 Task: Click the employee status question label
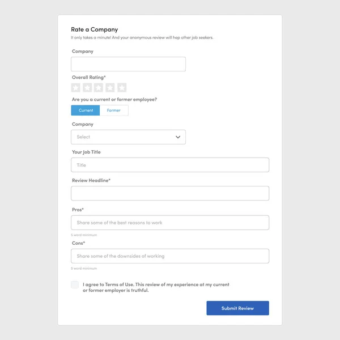pyautogui.click(x=114, y=100)
